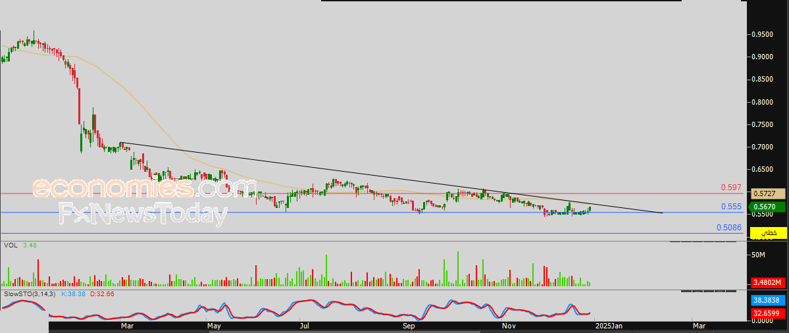Click the May label on time axis
This screenshot has width=789, height=333.
215,326
